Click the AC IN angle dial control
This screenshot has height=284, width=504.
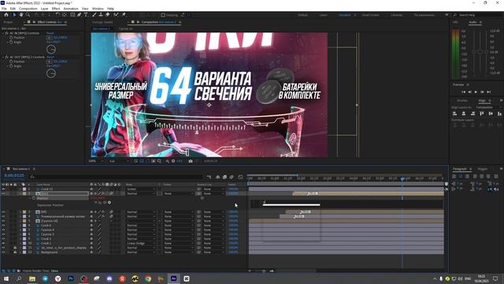tap(51, 49)
